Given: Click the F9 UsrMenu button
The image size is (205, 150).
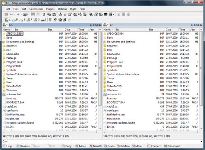Looking at the screenshot, I should coord(123,146).
